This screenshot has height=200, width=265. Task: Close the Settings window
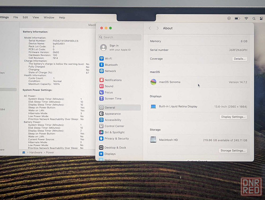coord(101,28)
